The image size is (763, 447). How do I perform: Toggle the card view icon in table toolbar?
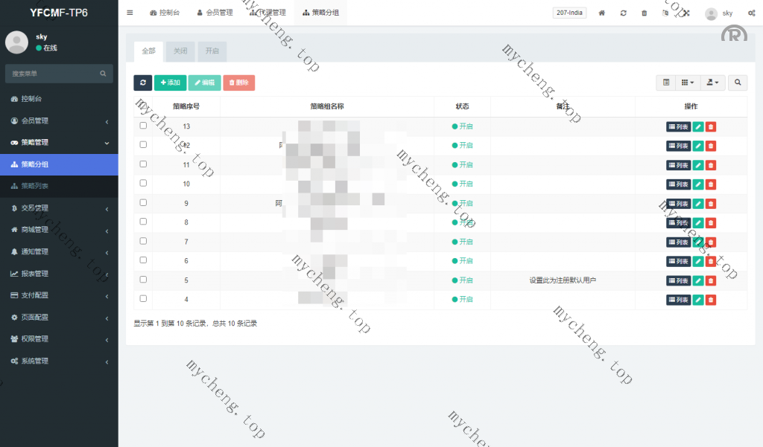(666, 83)
